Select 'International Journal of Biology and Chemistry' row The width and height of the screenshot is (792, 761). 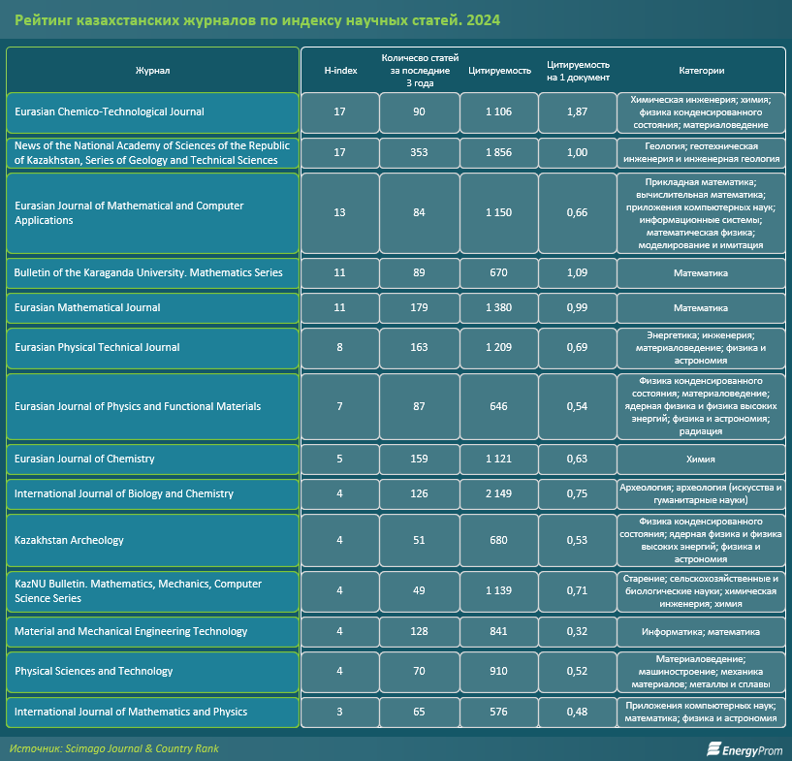coord(152,493)
